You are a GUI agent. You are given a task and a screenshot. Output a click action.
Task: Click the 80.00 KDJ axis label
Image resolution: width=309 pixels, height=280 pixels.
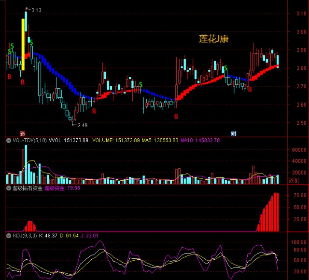click(300, 250)
